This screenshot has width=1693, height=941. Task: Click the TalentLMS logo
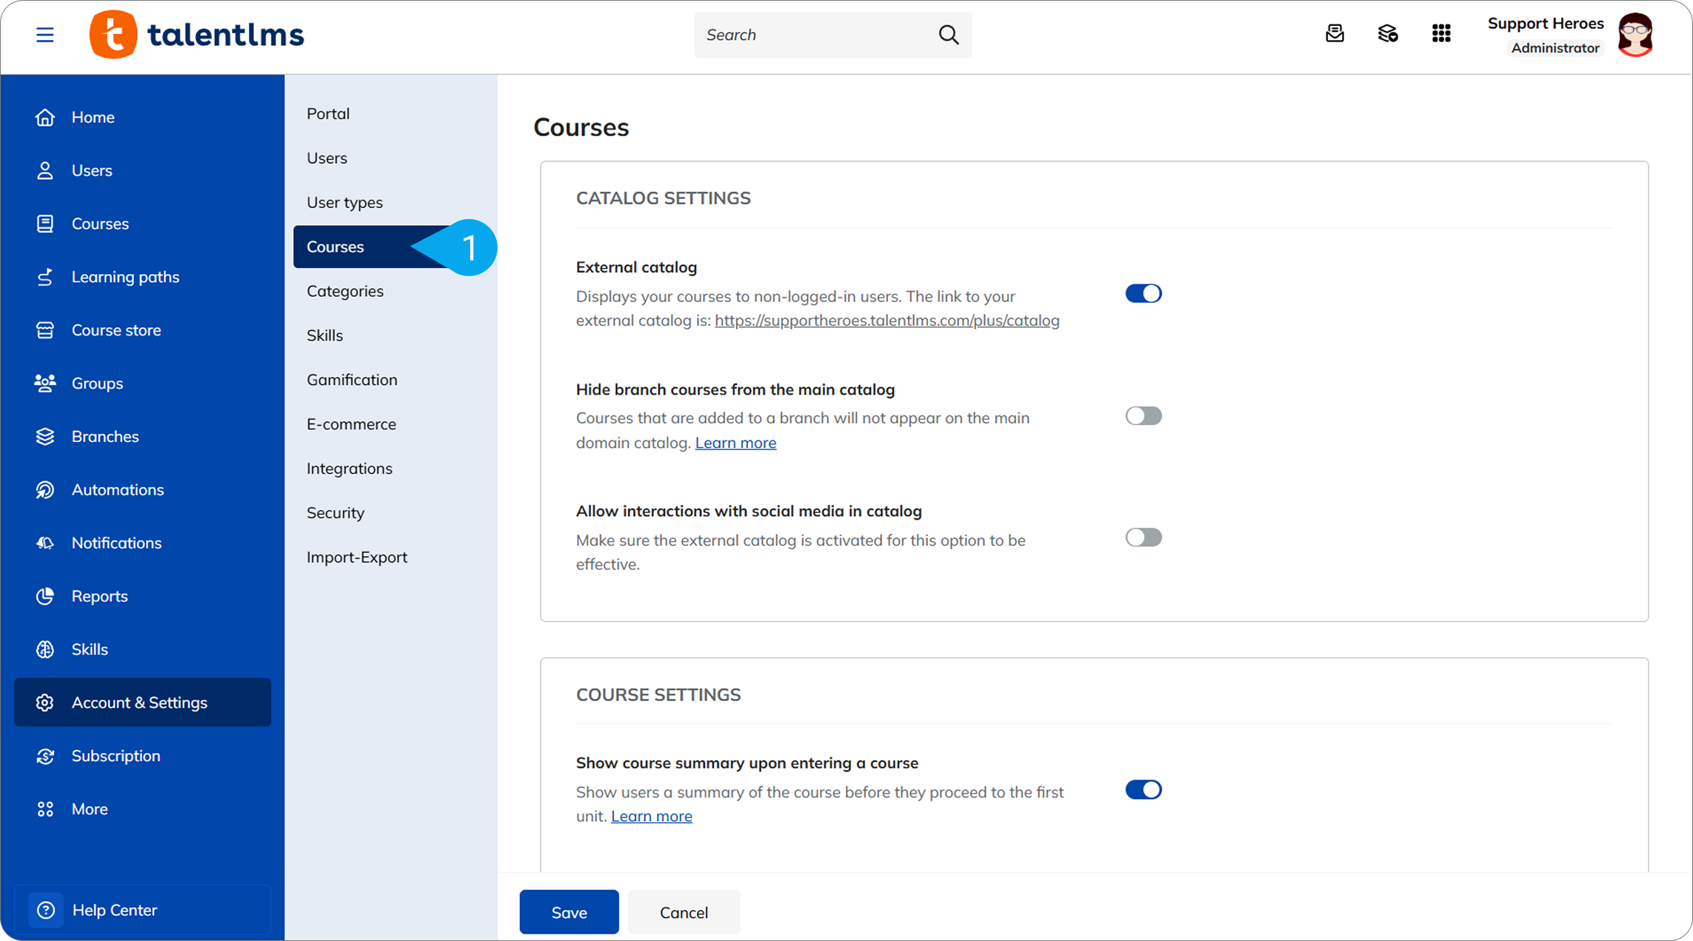tap(196, 35)
